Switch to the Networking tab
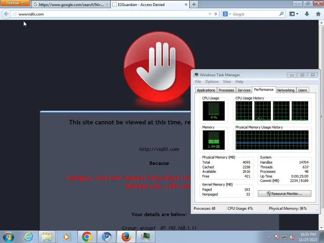Screen dimensions: 324x243 286,90
